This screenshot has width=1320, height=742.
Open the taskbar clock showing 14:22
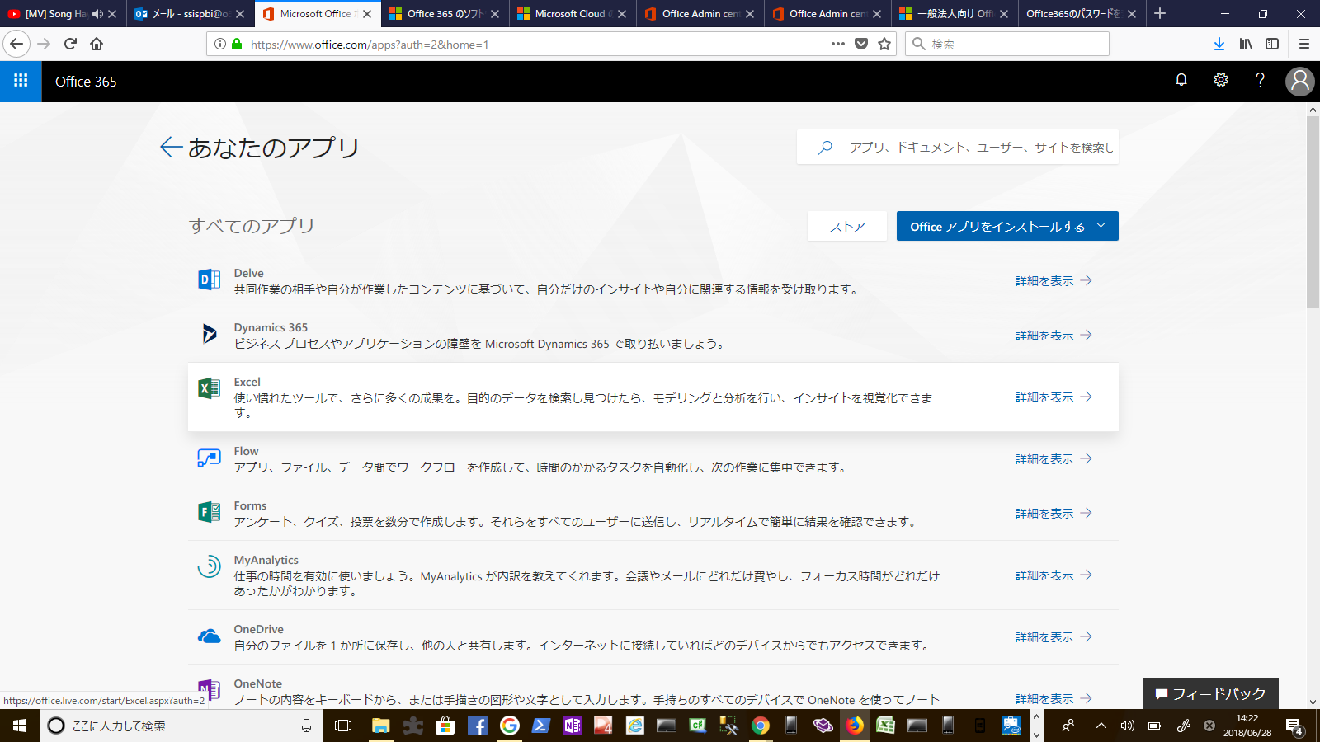(x=1247, y=726)
